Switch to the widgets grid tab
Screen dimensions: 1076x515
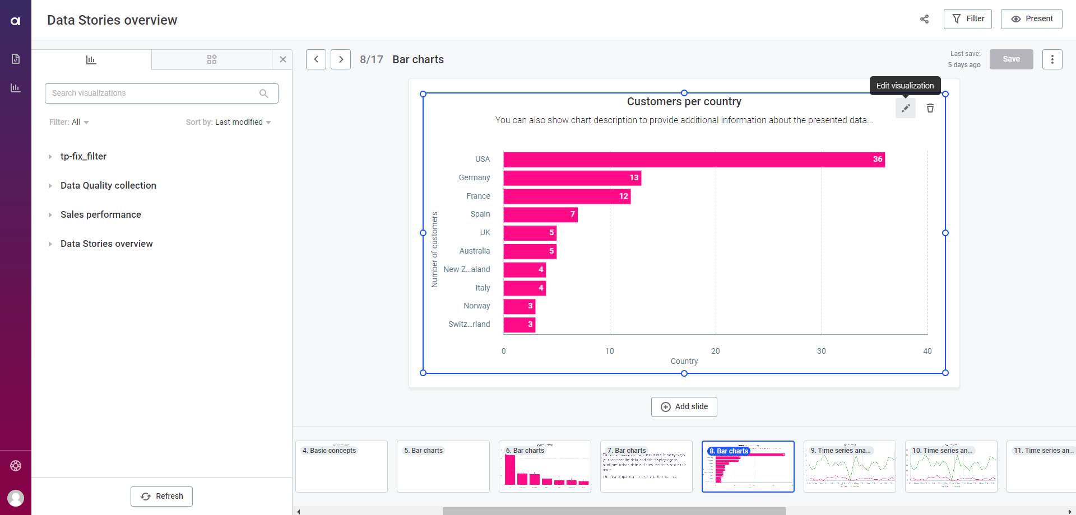[212, 59]
